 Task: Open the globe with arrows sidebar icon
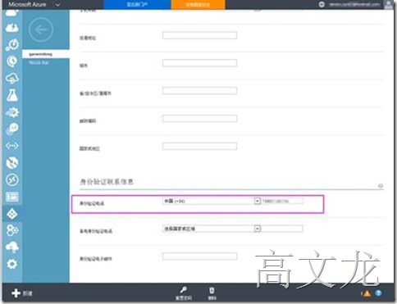point(12,163)
